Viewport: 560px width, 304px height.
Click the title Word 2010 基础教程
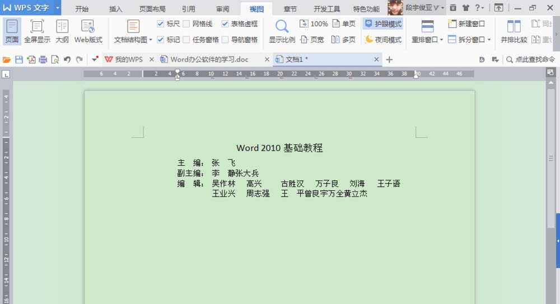tap(279, 148)
